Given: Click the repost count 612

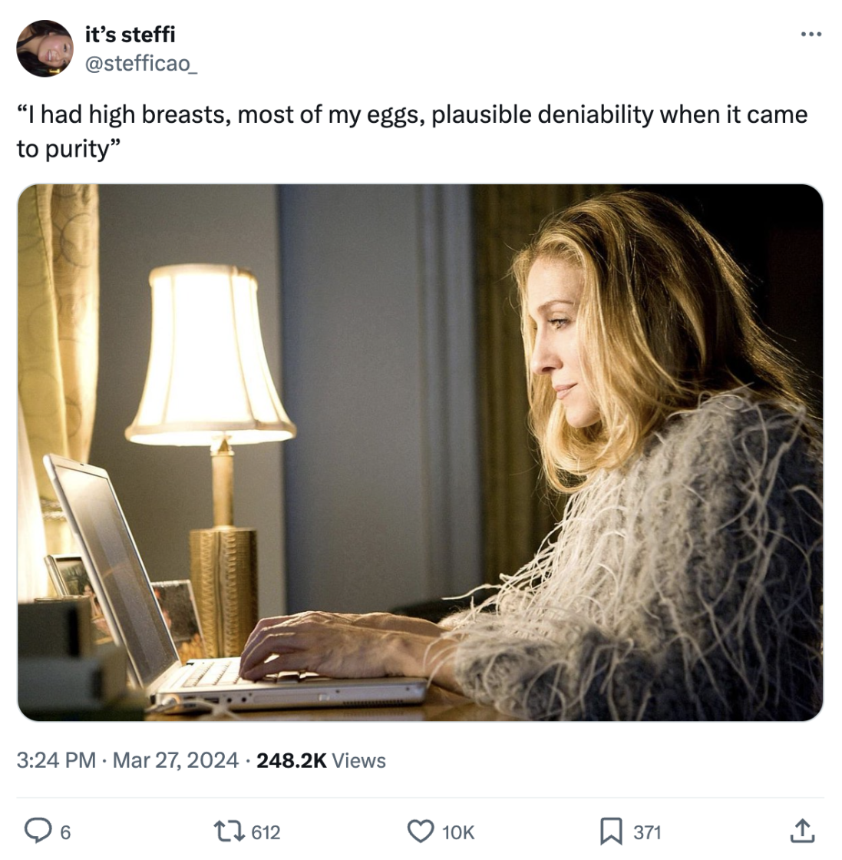Looking at the screenshot, I should click(x=266, y=832).
